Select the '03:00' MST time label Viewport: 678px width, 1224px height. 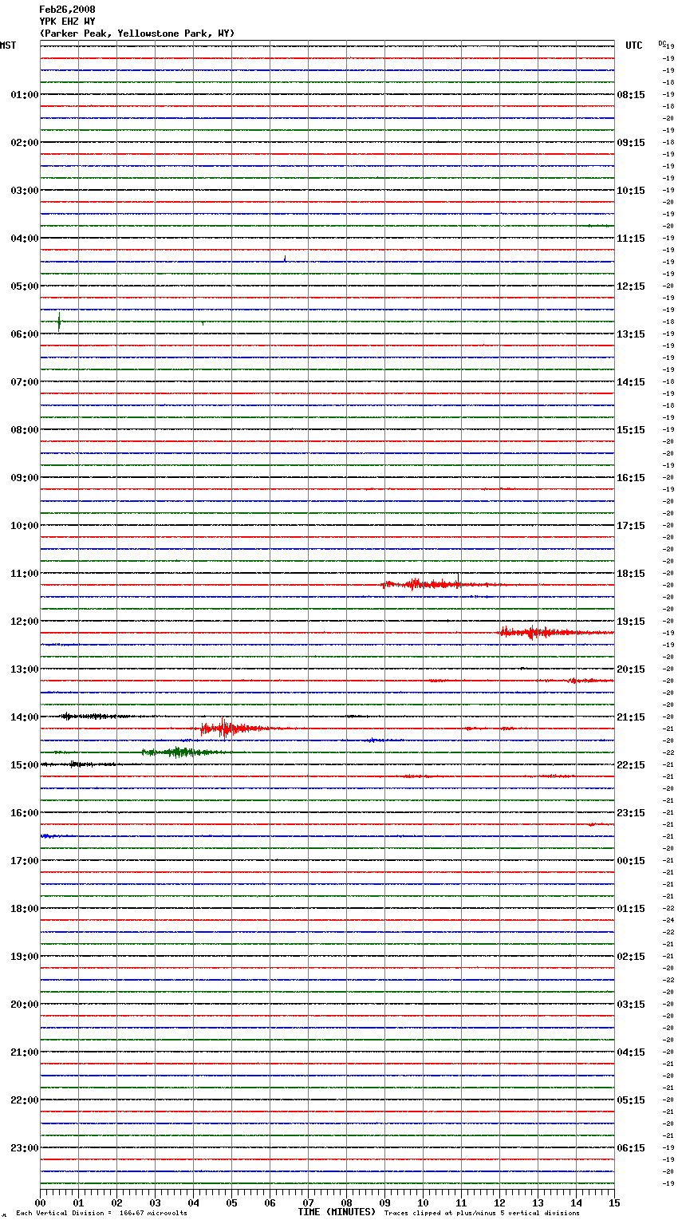pyautogui.click(x=24, y=191)
